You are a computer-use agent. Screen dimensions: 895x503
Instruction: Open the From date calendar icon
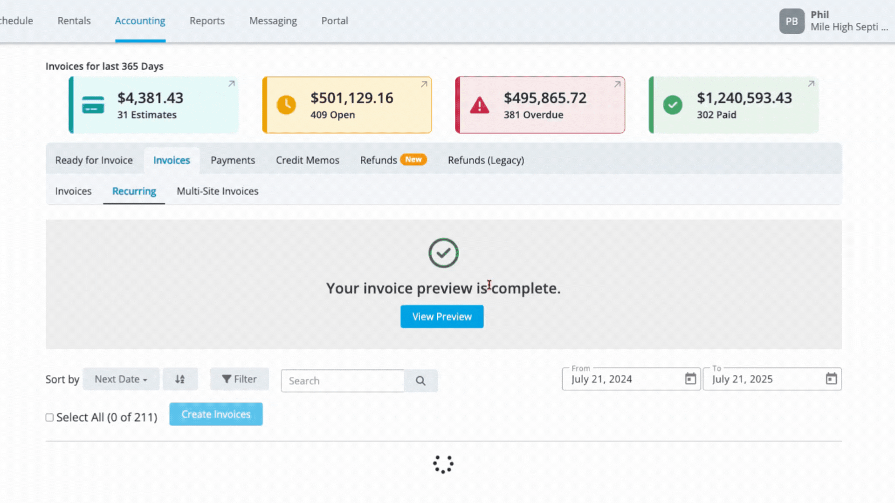pyautogui.click(x=690, y=379)
